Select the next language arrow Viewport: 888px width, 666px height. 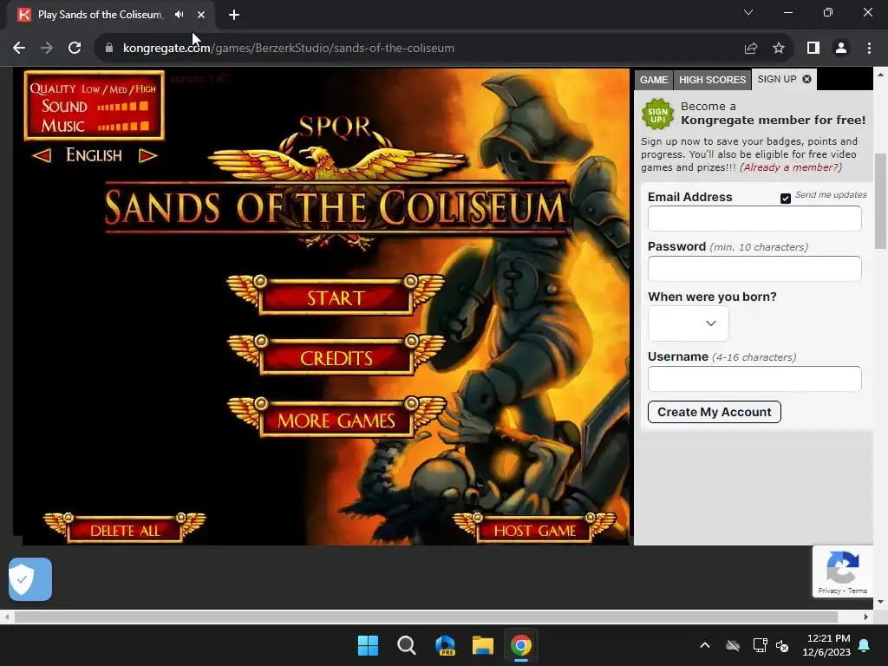click(147, 155)
